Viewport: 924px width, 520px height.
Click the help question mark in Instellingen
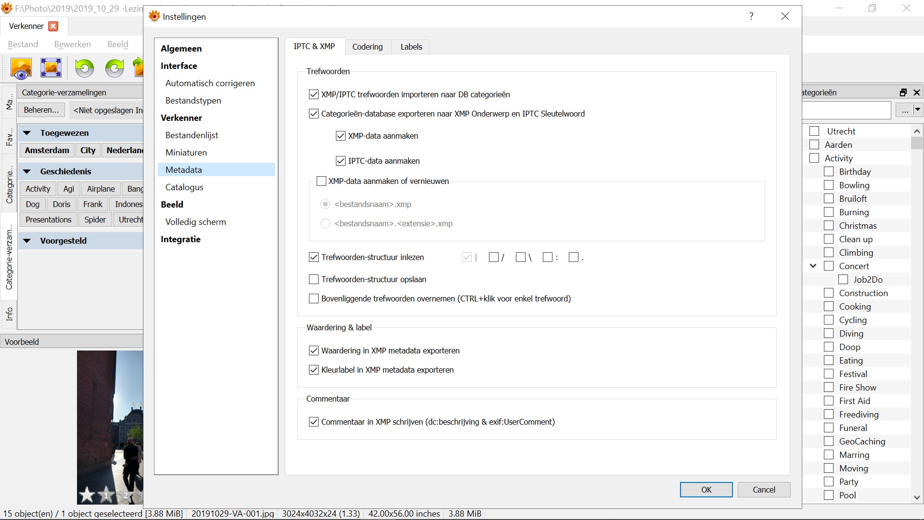point(751,16)
